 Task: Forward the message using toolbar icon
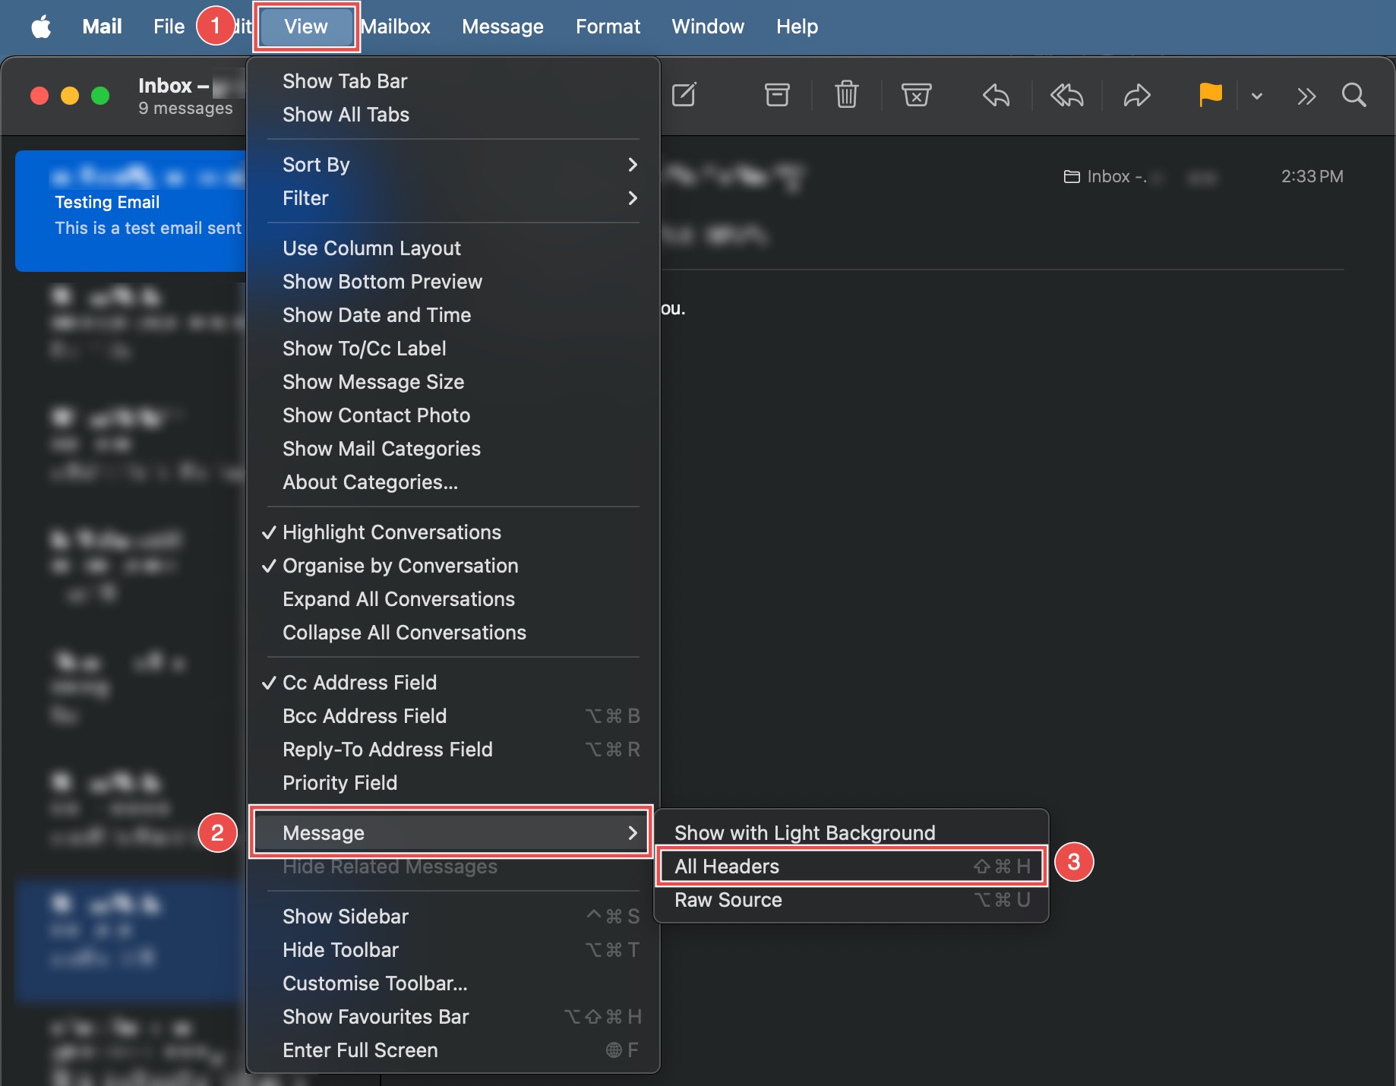tap(1137, 96)
